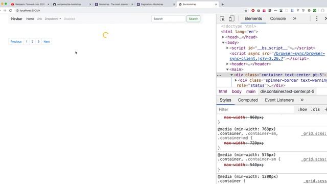
Task: Open the Home navbar link
Action: (30, 19)
